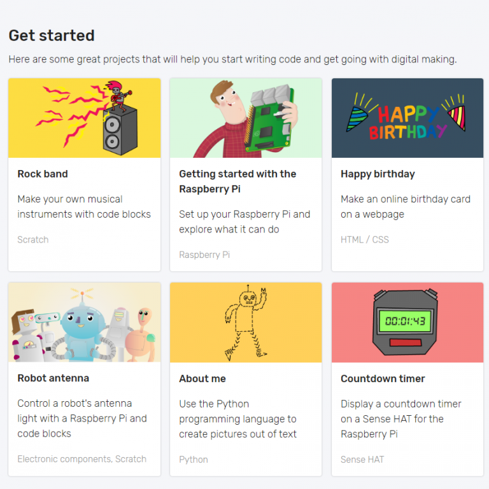The image size is (489, 489).
Task: Select the robots group illustration
Action: click(85, 323)
